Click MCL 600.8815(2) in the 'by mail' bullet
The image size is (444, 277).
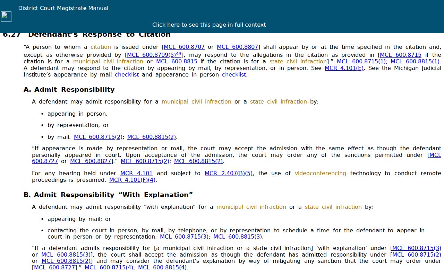pyautogui.click(x=152, y=137)
